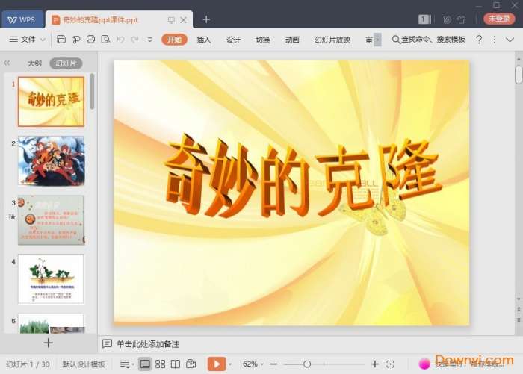Screen dimensions: 523x374
Task: Toggle normal view in the status bar
Action: coord(144,364)
